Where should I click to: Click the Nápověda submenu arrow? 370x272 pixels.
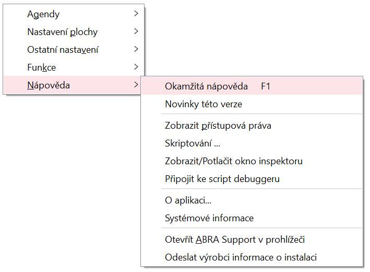[136, 85]
